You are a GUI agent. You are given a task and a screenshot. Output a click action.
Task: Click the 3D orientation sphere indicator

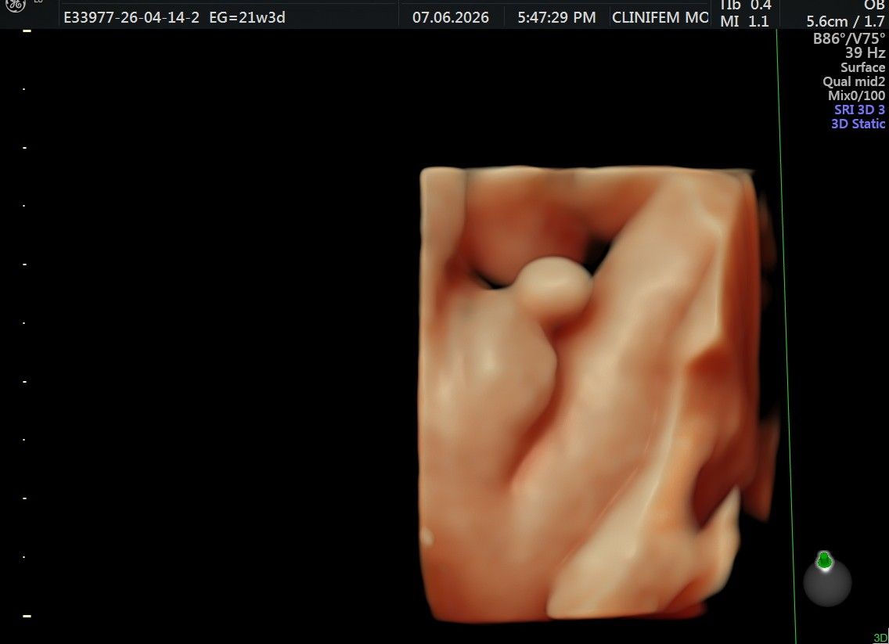(x=827, y=581)
